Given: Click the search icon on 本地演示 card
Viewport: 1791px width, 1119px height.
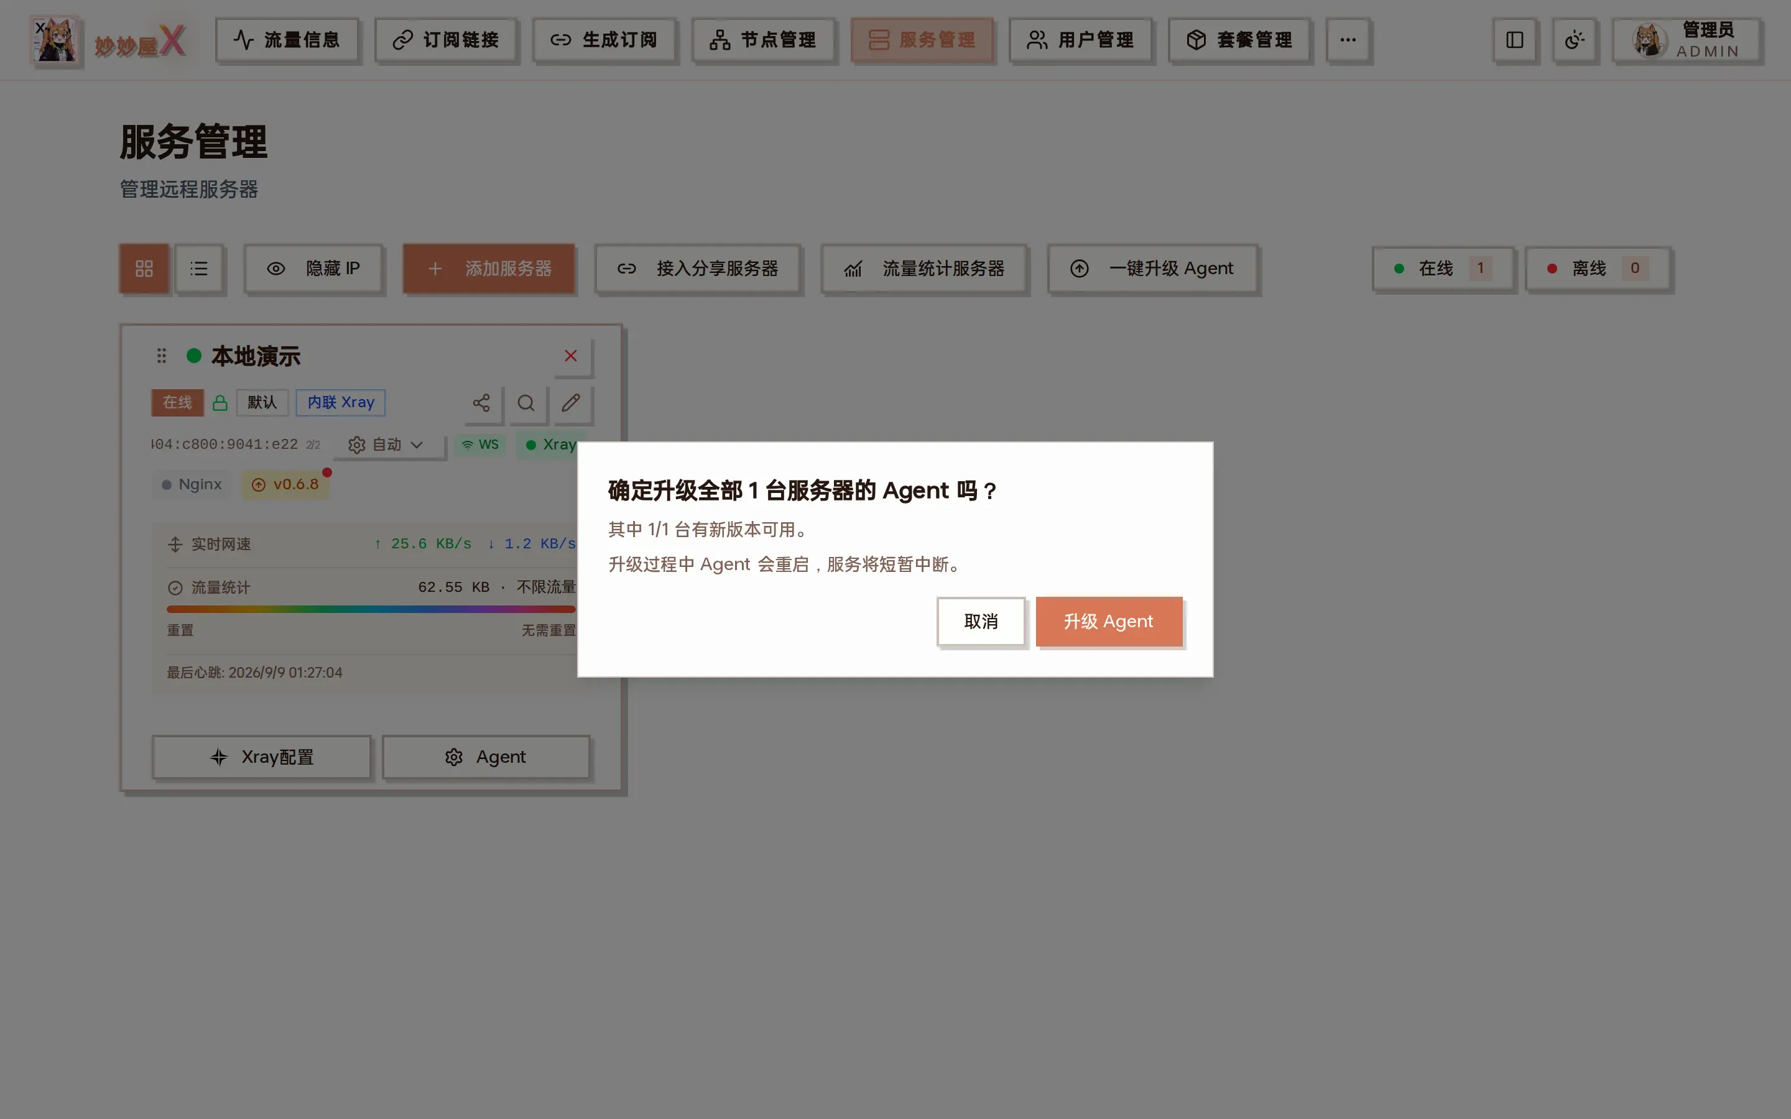Looking at the screenshot, I should click(526, 403).
